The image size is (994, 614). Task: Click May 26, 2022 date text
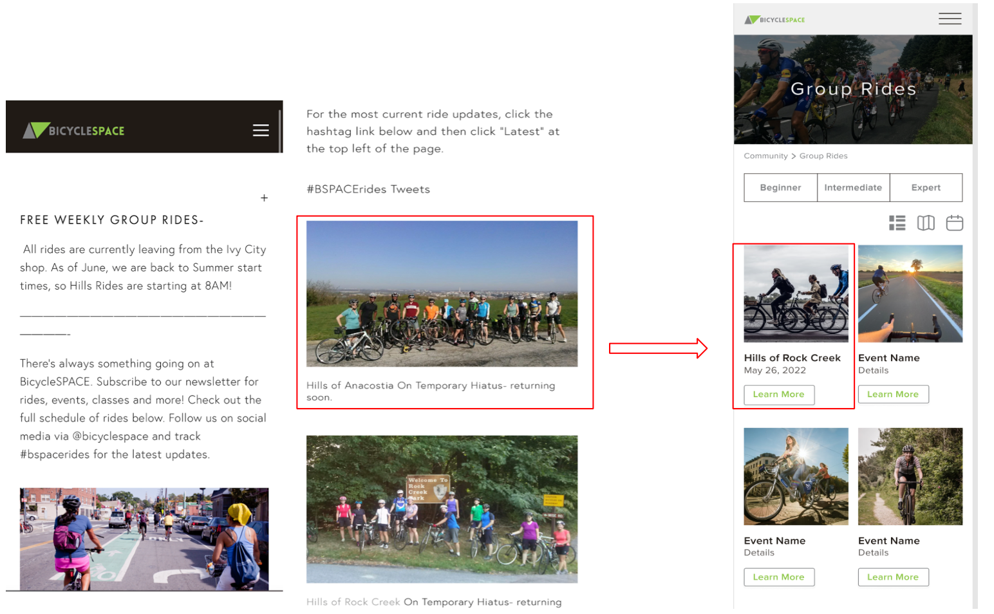[x=774, y=370]
